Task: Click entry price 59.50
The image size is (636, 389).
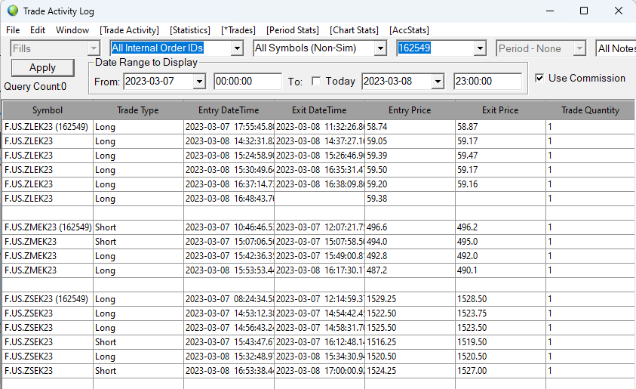Action: click(x=376, y=170)
